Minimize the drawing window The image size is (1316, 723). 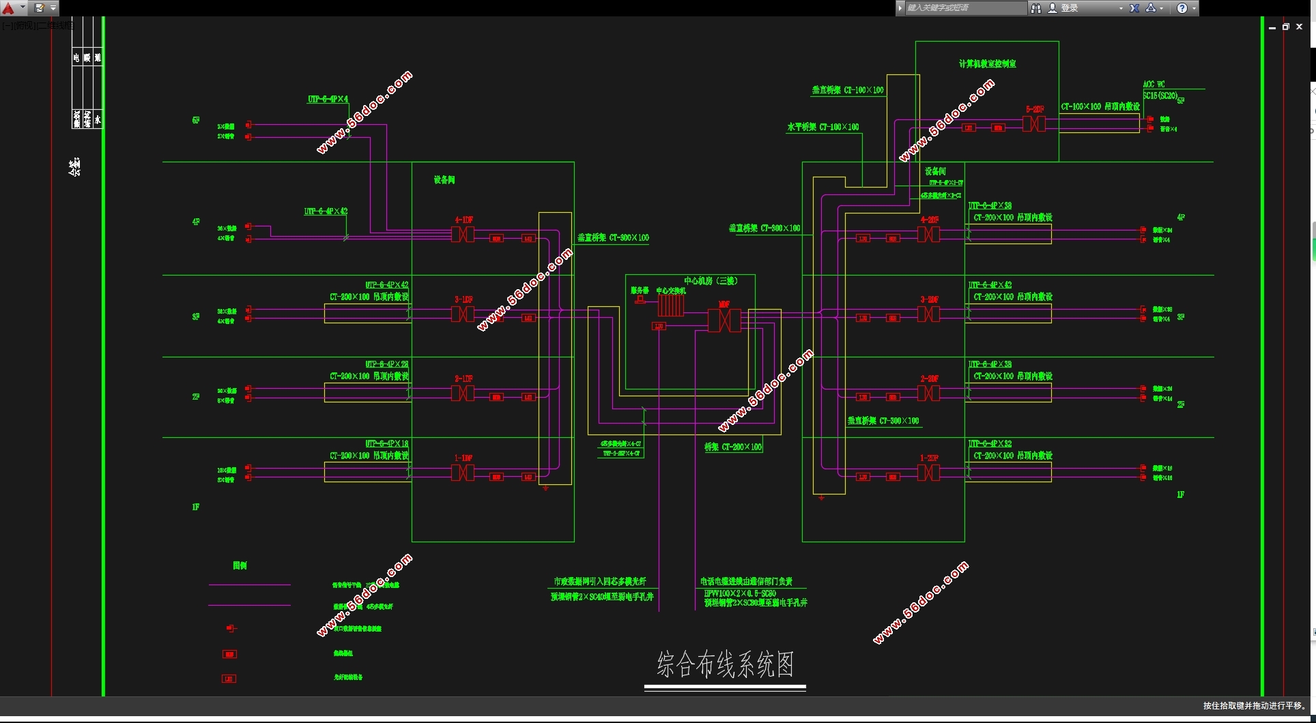(x=1272, y=27)
